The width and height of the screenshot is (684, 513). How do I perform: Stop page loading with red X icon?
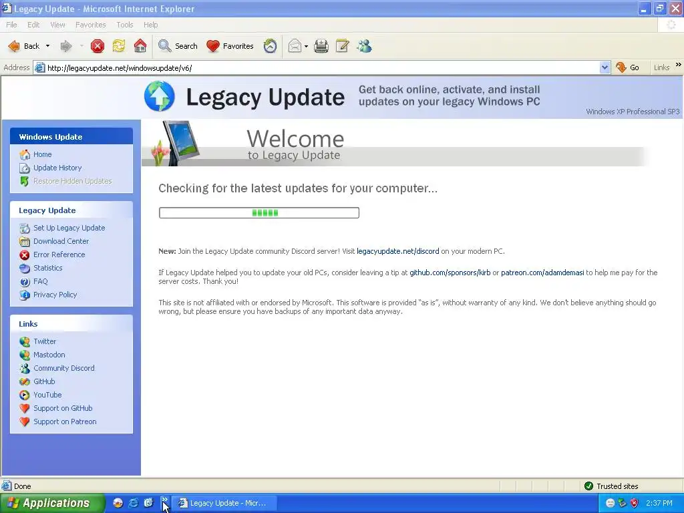(98, 46)
